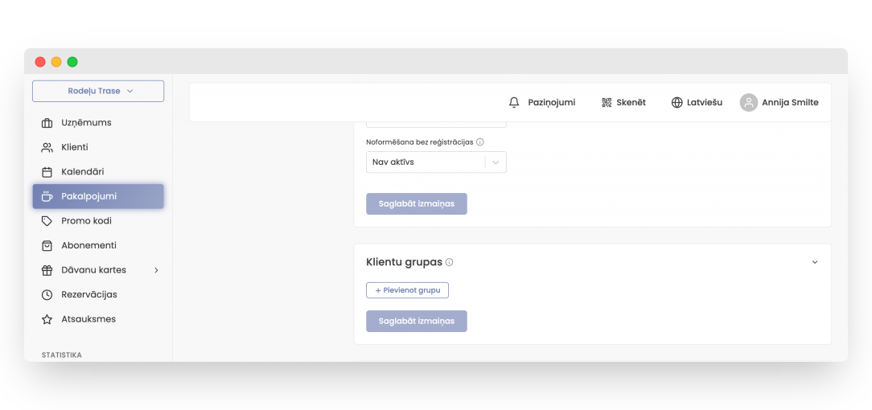Go to Kalendāri in the sidebar
872x410 pixels.
[82, 172]
